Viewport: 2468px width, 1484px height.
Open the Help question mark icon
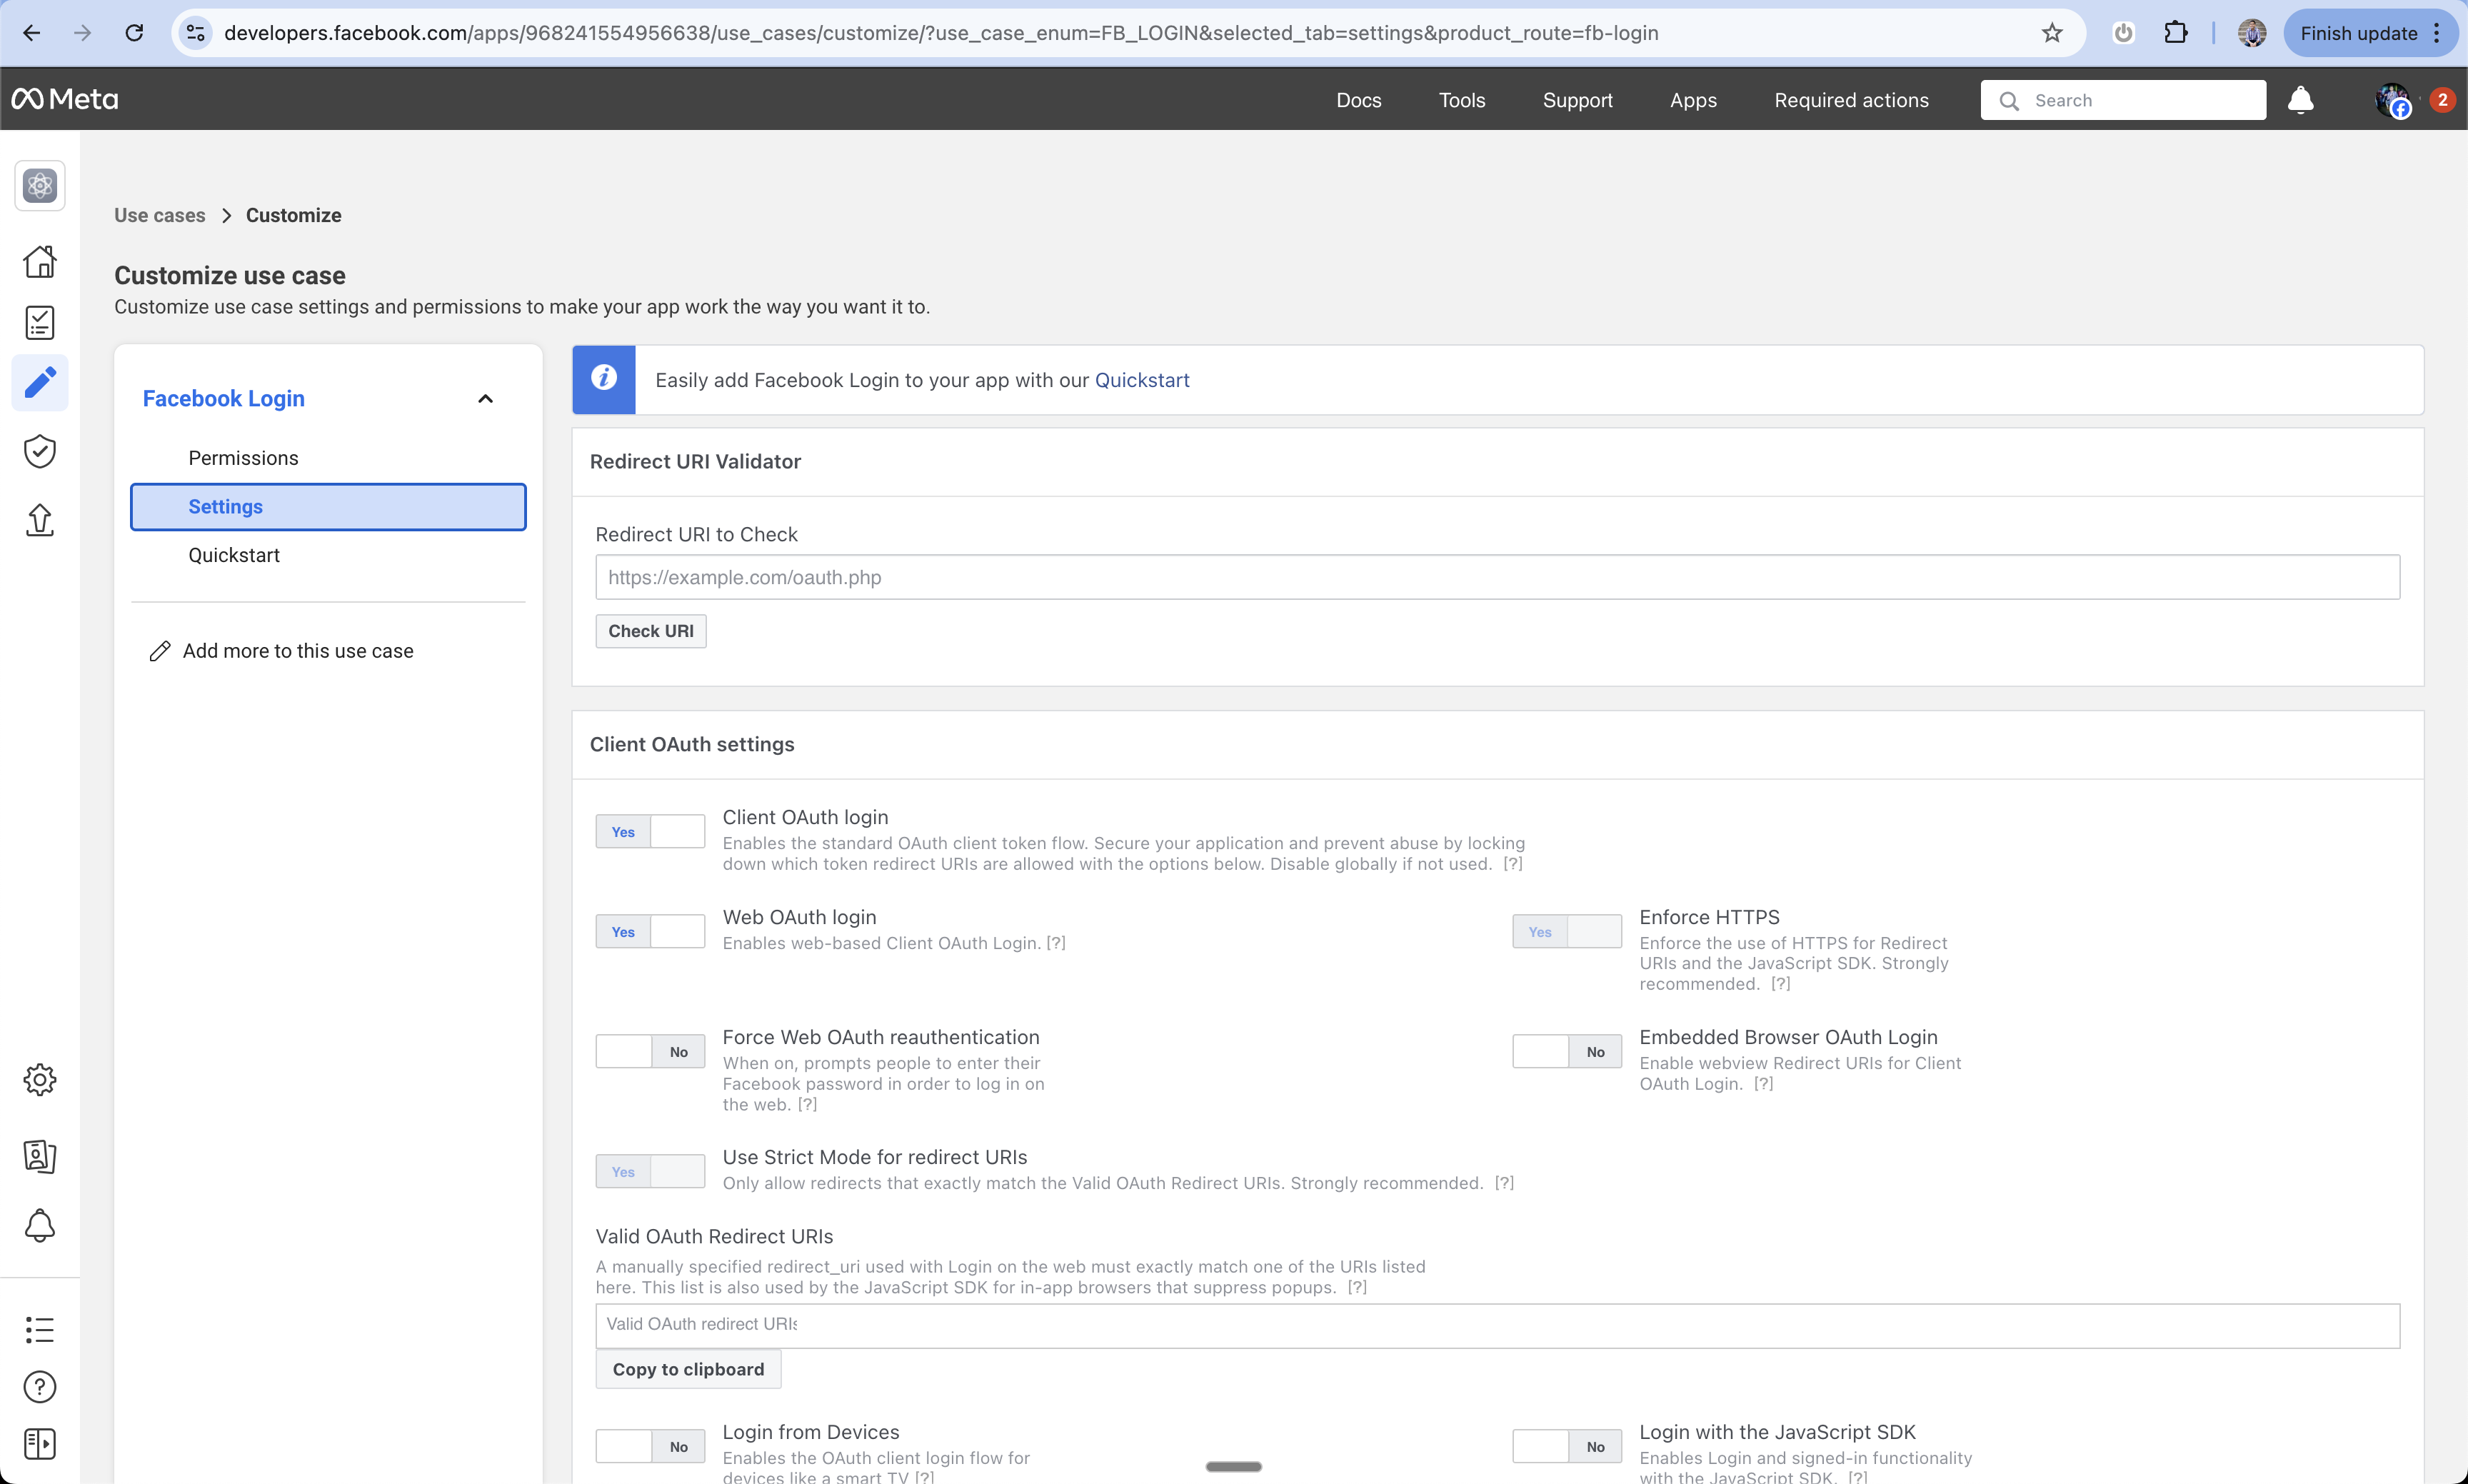tap(40, 1386)
